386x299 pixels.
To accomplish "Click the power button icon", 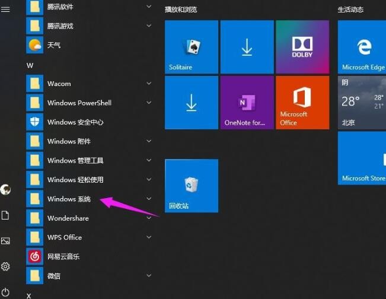I will click(x=6, y=291).
